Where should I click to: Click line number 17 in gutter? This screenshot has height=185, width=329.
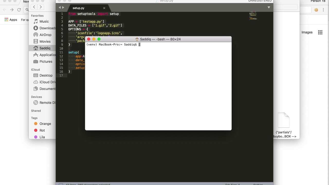click(61, 76)
